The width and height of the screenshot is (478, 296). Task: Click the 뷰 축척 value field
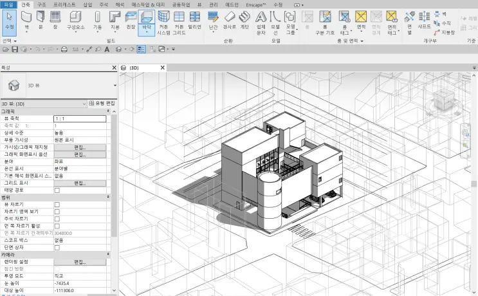click(x=80, y=118)
